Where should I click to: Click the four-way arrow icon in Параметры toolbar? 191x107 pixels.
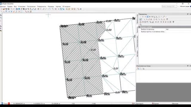[152, 17]
